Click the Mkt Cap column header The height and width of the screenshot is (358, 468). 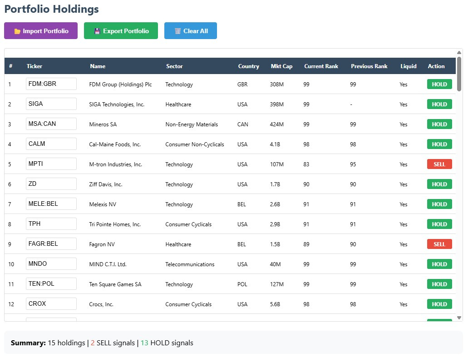(x=281, y=66)
